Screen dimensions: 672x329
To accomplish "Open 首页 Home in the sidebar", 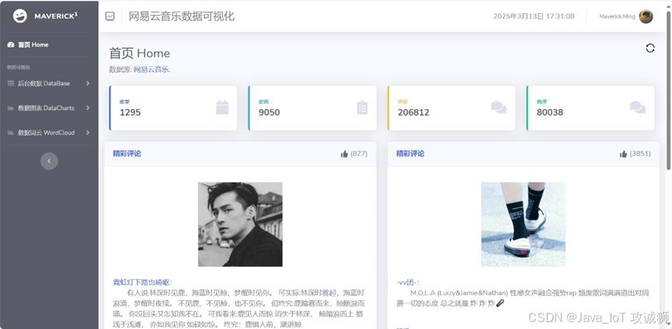I will (x=49, y=44).
